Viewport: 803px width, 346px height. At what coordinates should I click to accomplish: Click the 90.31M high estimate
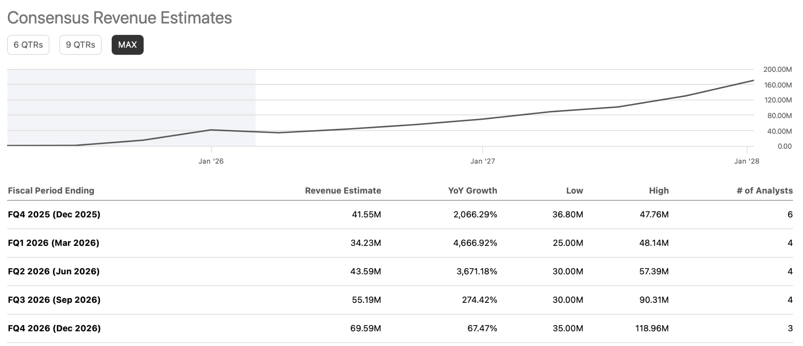[x=654, y=300]
